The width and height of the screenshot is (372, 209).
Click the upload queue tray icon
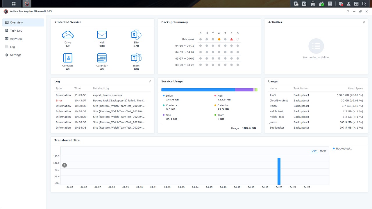tap(330, 4)
